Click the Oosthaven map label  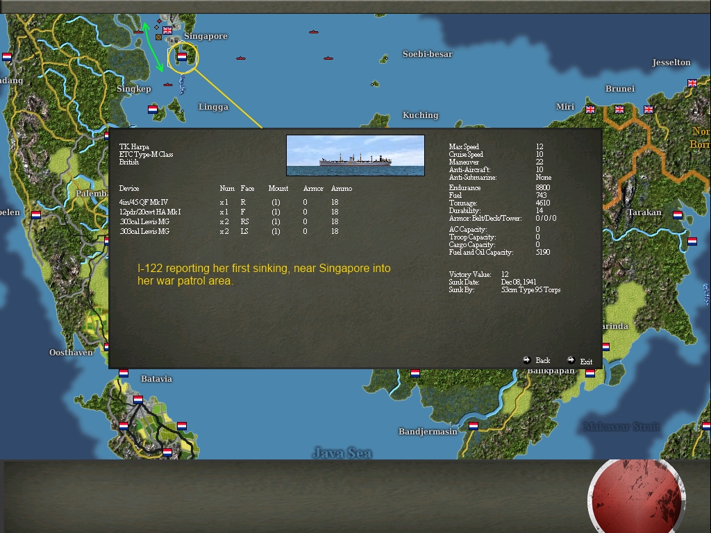click(71, 352)
